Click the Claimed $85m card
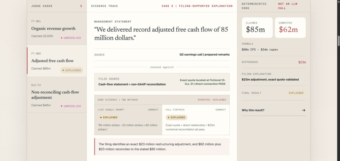The width and height of the screenshot is (340, 161). point(257,28)
